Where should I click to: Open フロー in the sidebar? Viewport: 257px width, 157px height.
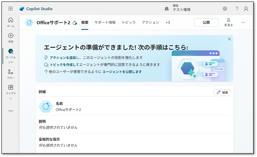[x=10, y=74]
